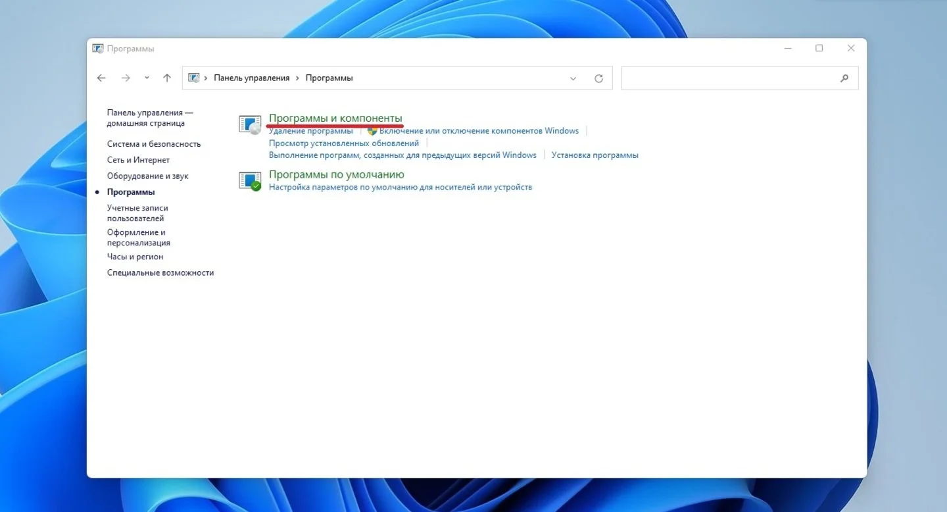Open Программы по умолчанию heading
The image size is (947, 512).
click(337, 174)
